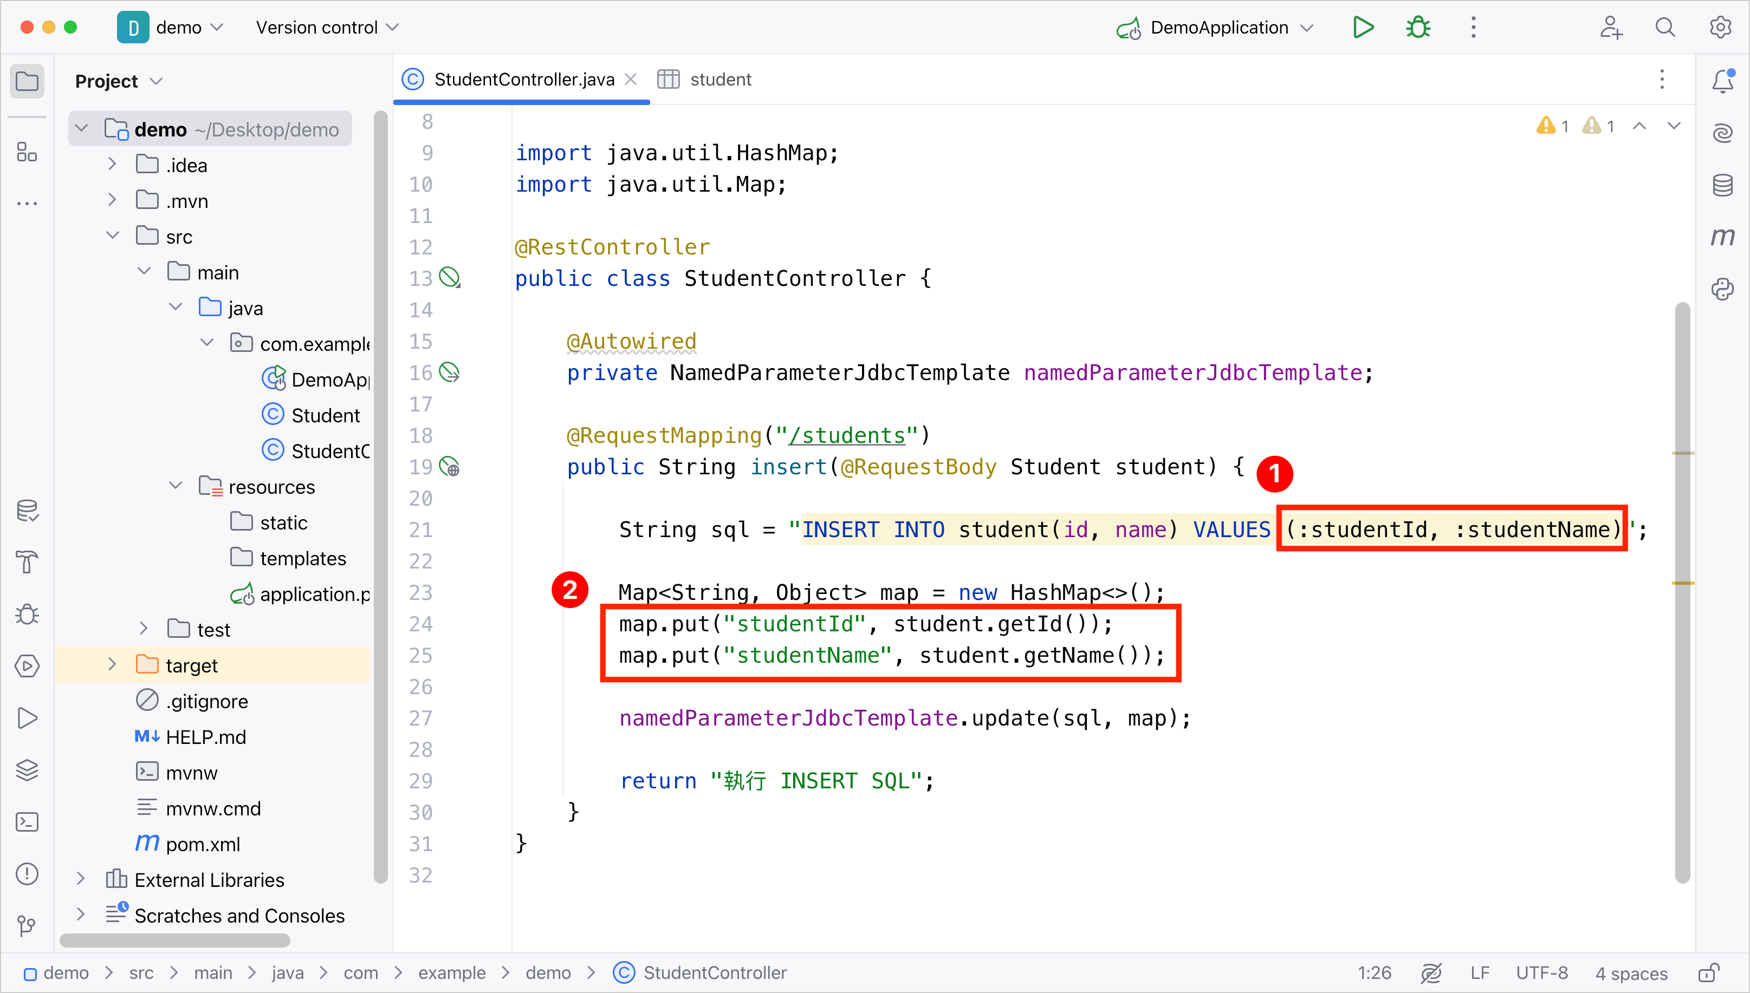Open the Version control dropdown

click(x=327, y=27)
